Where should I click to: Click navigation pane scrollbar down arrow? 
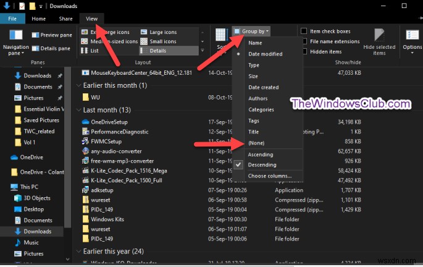(x=68, y=259)
